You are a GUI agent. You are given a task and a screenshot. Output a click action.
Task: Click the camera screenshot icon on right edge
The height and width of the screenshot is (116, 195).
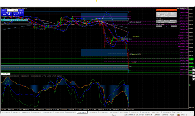pos(194,70)
